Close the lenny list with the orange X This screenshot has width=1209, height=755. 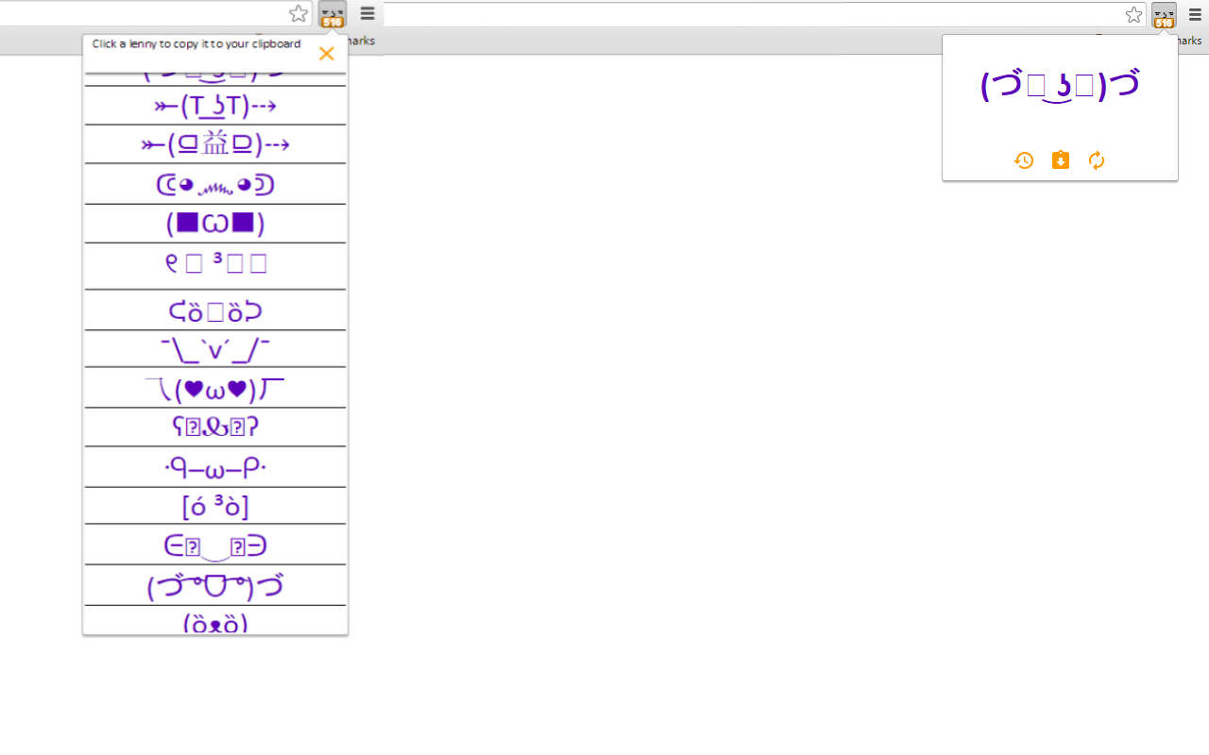326,54
